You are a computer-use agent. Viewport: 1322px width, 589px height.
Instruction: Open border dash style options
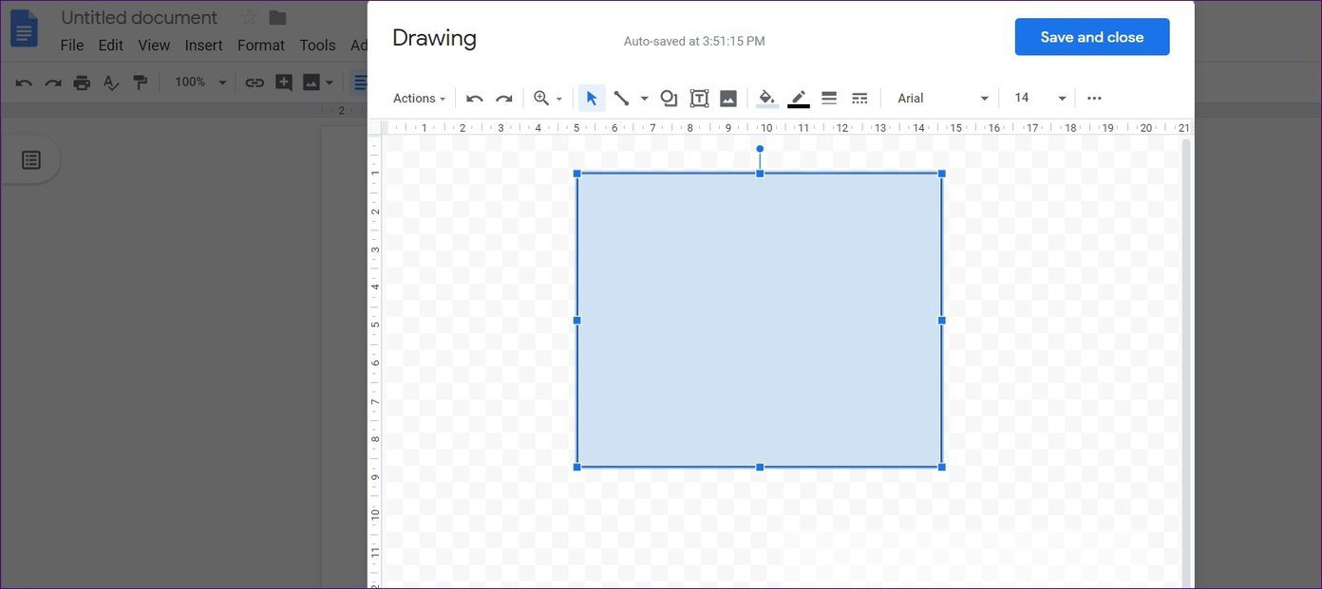[859, 99]
